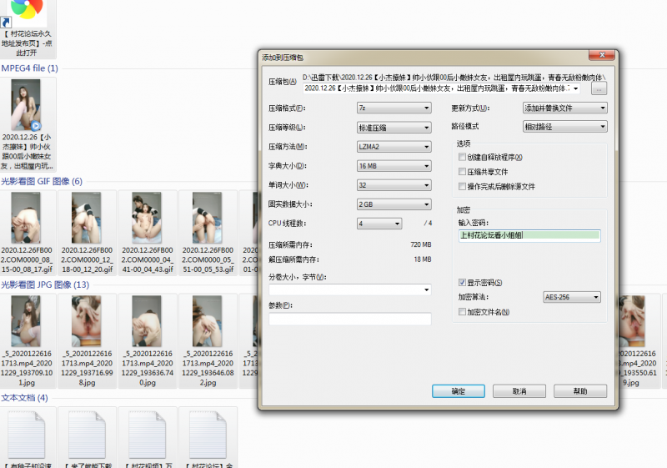
Task: Expand the 压缩等级 dropdown showing 标准压缩
Action: coord(393,128)
